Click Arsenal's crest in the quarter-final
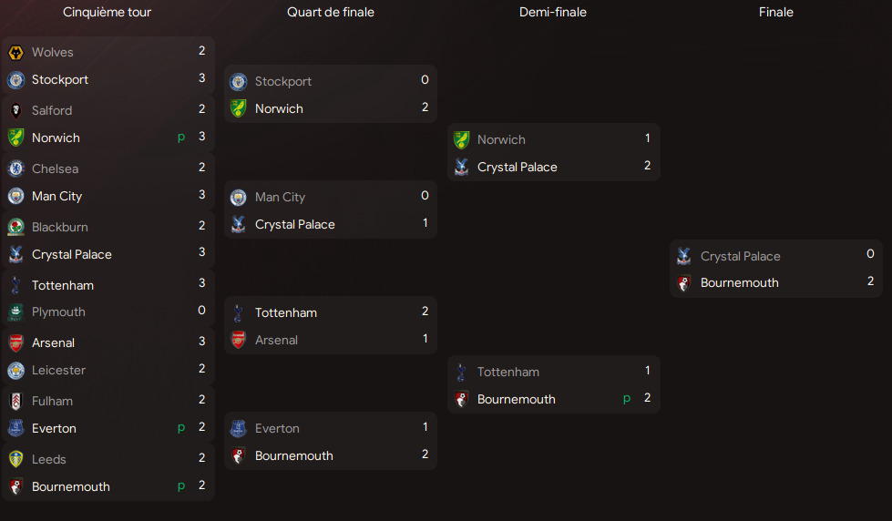The height and width of the screenshot is (521, 892). click(x=239, y=340)
